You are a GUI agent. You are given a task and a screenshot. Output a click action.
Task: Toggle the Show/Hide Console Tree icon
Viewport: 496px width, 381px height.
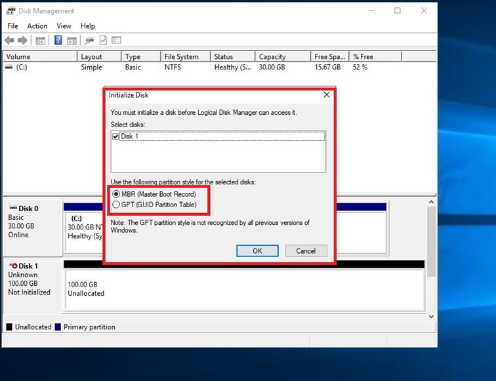[x=40, y=41]
